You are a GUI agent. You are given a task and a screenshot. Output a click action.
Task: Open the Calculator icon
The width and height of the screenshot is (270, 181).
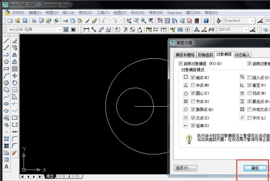[x=197, y=21]
